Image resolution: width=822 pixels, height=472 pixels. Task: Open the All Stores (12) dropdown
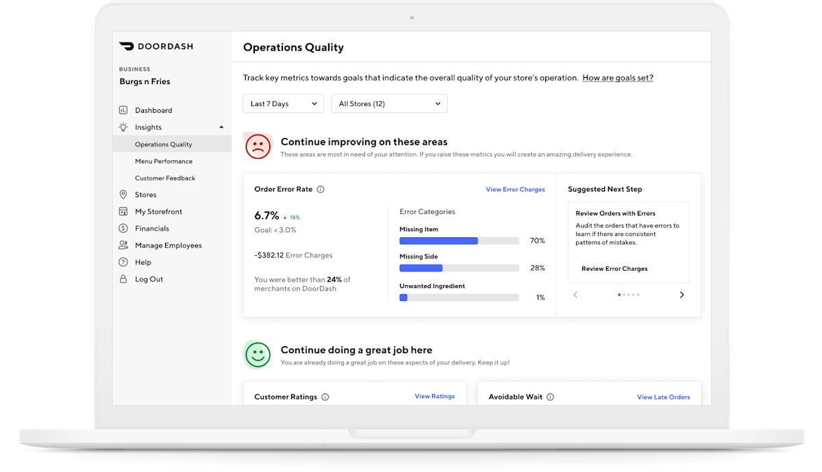tap(389, 104)
